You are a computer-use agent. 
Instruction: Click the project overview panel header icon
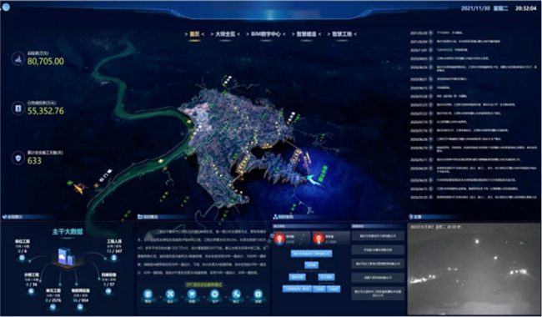(140, 217)
